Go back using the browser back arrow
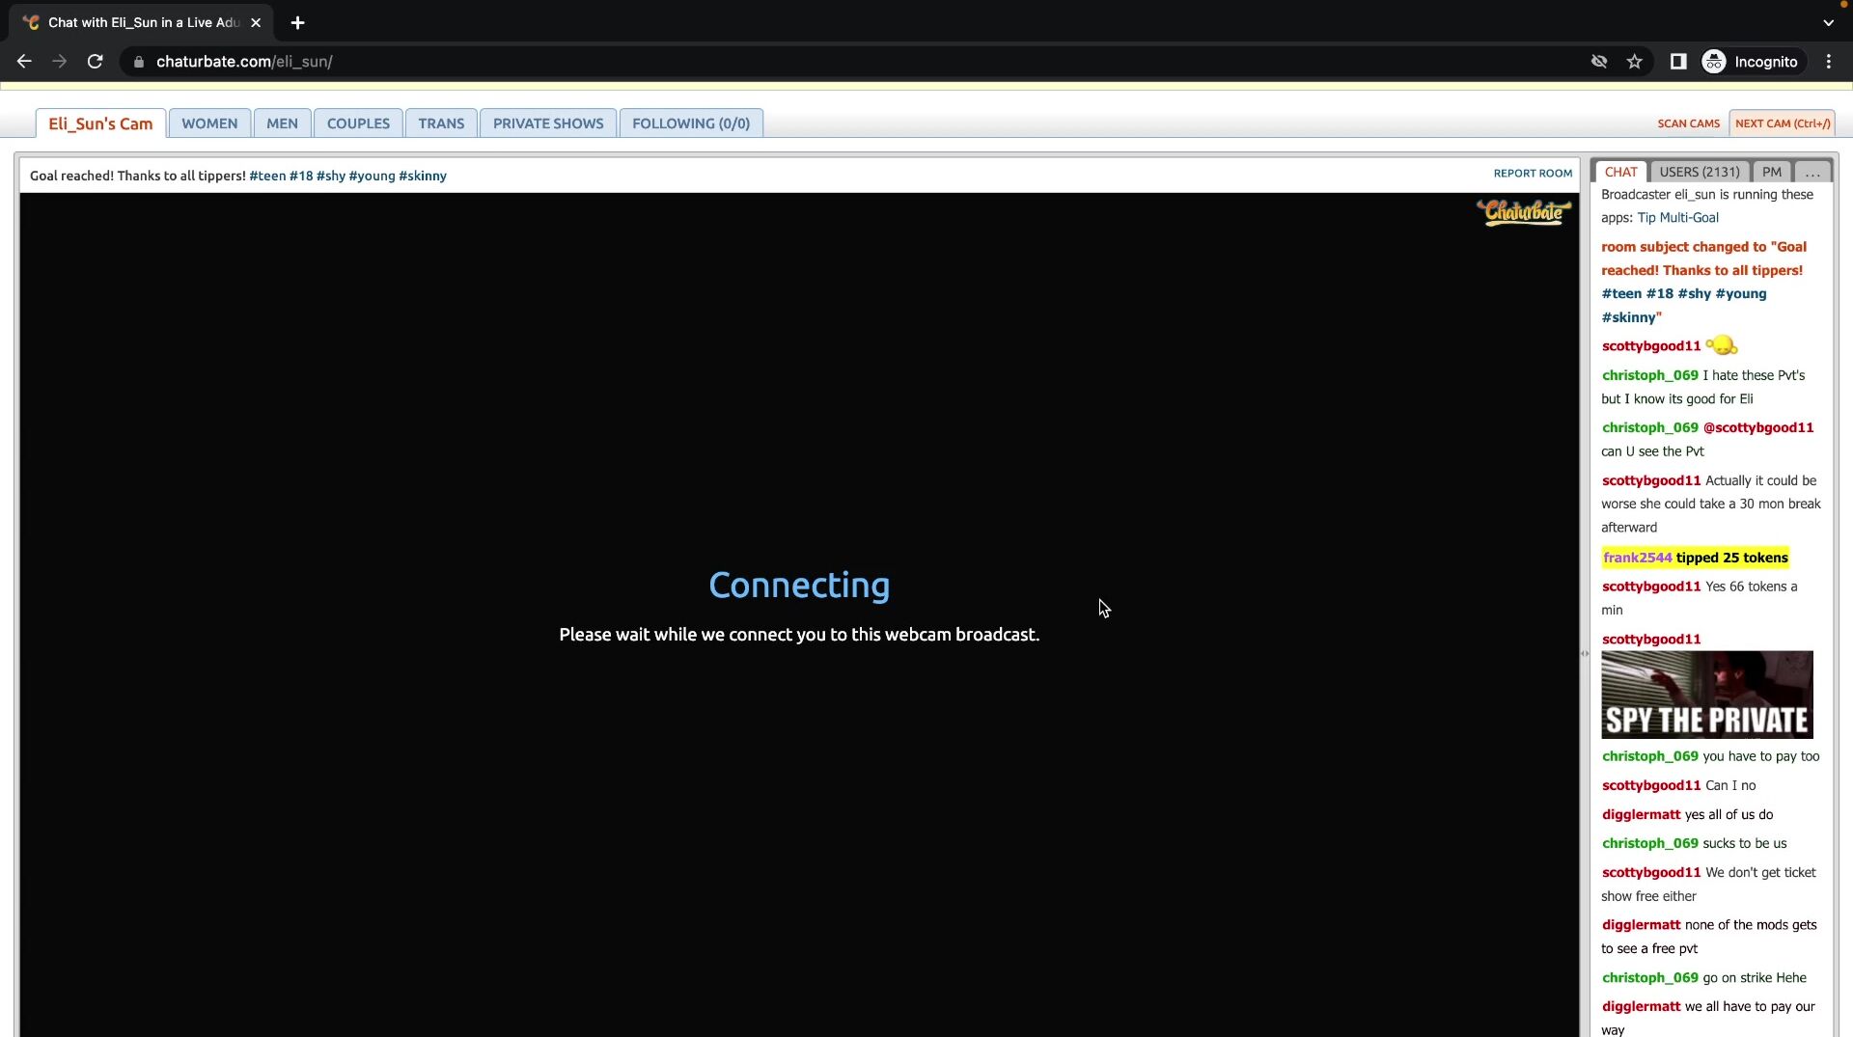The height and width of the screenshot is (1037, 1853). coord(24,62)
